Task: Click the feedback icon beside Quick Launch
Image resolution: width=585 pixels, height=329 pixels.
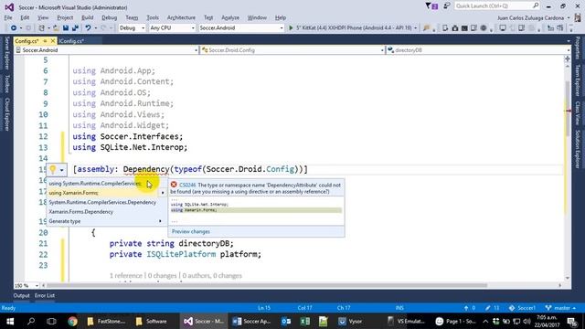Action: [446, 6]
